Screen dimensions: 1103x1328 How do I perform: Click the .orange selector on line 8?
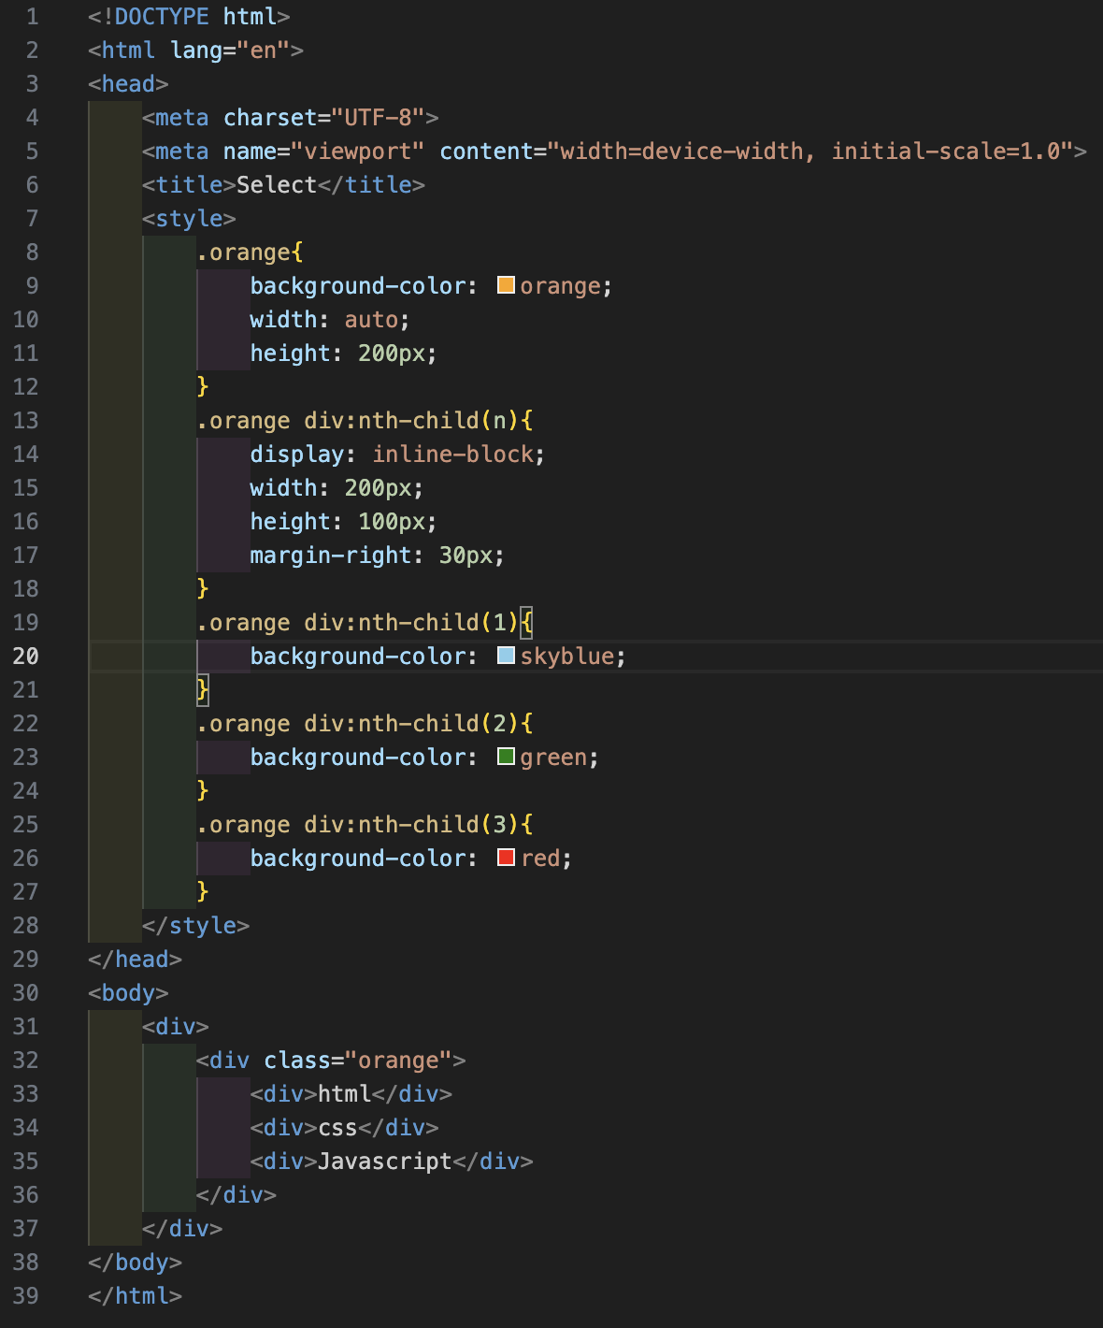coord(243,253)
